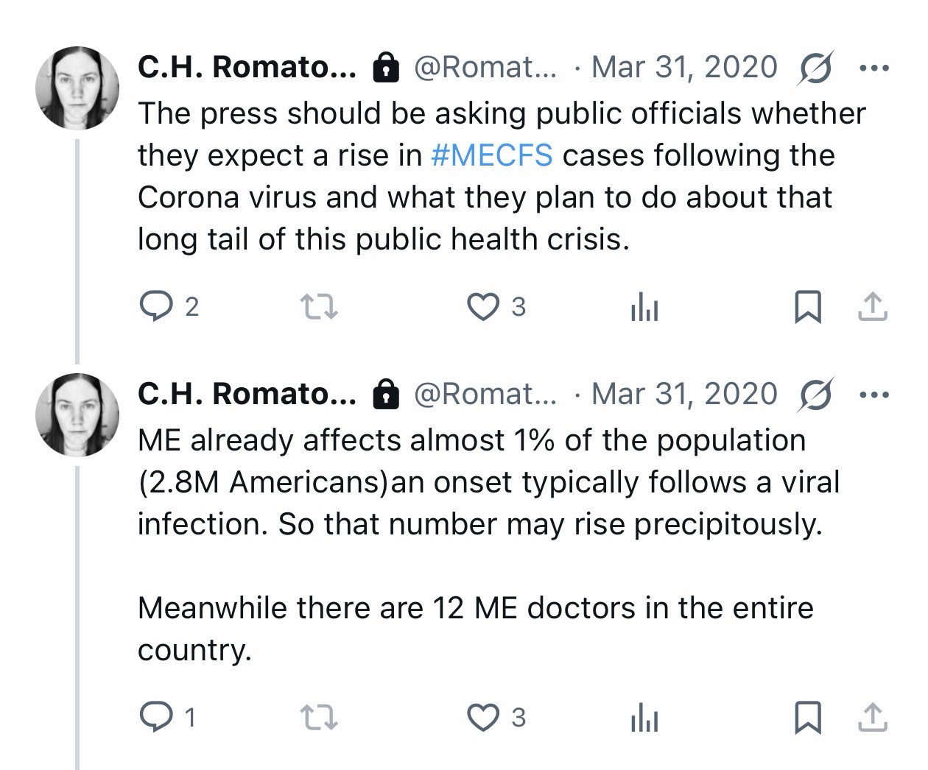This screenshot has height=770, width=928.
Task: View analytics for the second tweet
Action: (644, 717)
